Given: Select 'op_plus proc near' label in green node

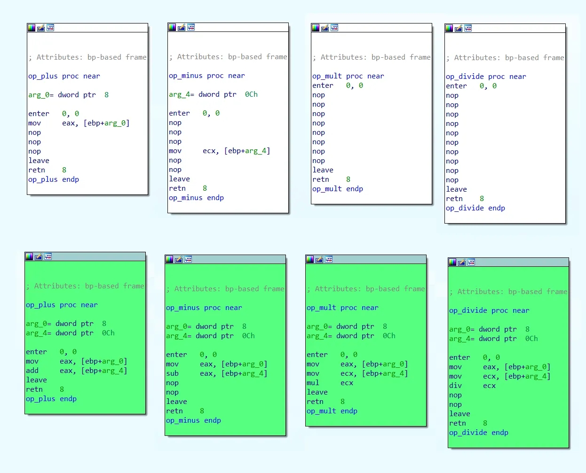Looking at the screenshot, I should (62, 305).
